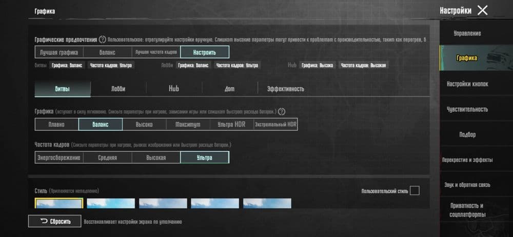This screenshot has height=237, width=513.
Task: Switch to the Эффективность tab
Action: pos(286,89)
